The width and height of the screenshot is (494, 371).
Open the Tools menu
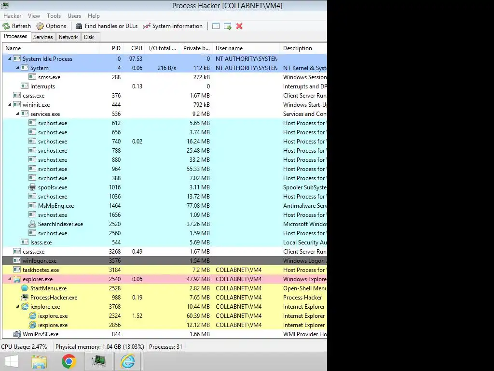tap(54, 16)
